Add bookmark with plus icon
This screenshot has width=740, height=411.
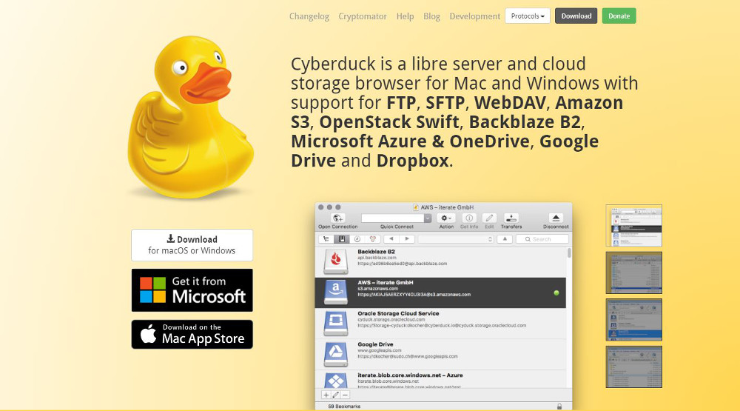(326, 395)
